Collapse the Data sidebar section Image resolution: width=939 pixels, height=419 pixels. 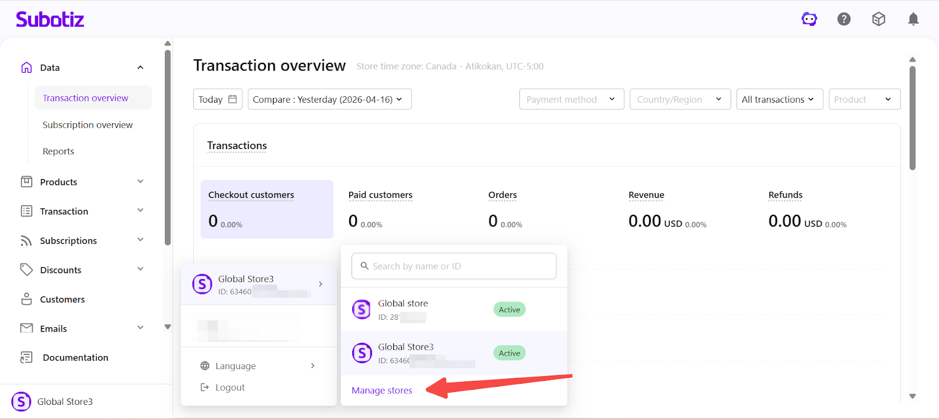[140, 67]
